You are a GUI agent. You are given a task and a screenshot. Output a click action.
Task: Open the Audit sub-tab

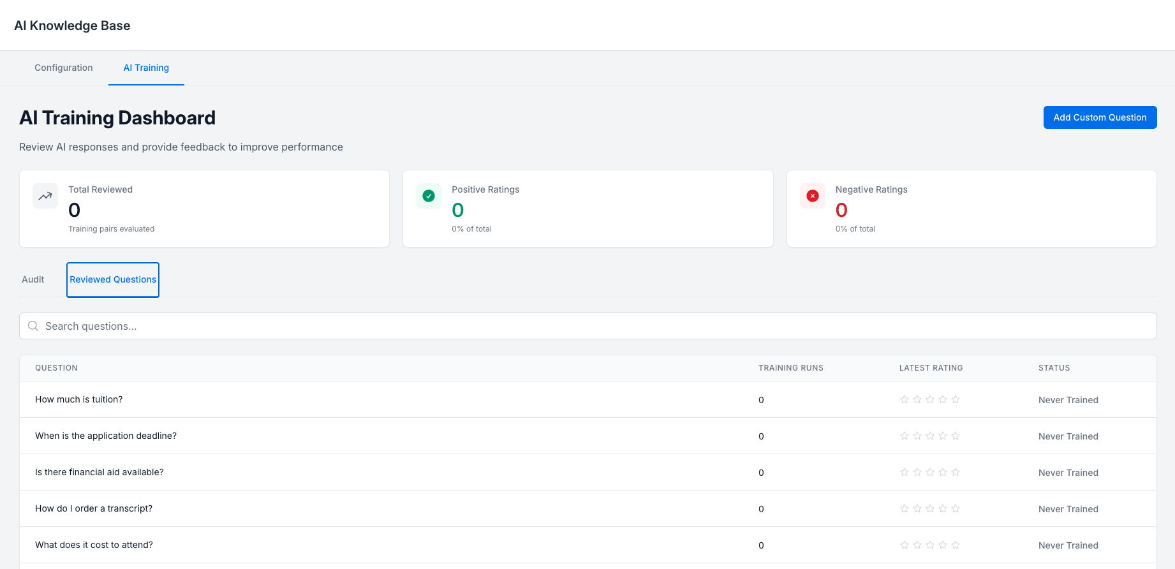coord(33,279)
